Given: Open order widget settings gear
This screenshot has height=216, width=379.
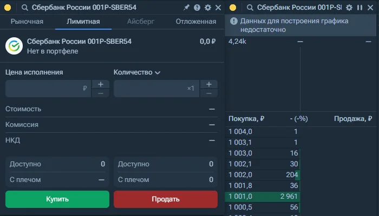Looking at the screenshot, I should pos(207,8).
